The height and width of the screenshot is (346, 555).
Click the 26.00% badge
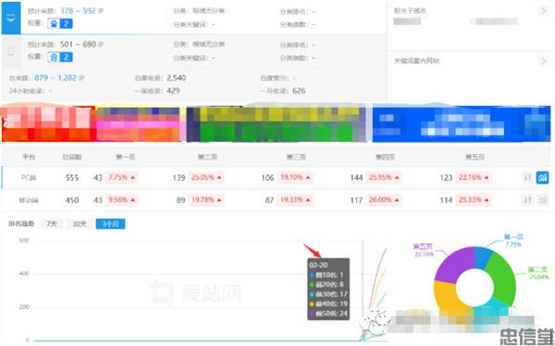pyautogui.click(x=384, y=200)
